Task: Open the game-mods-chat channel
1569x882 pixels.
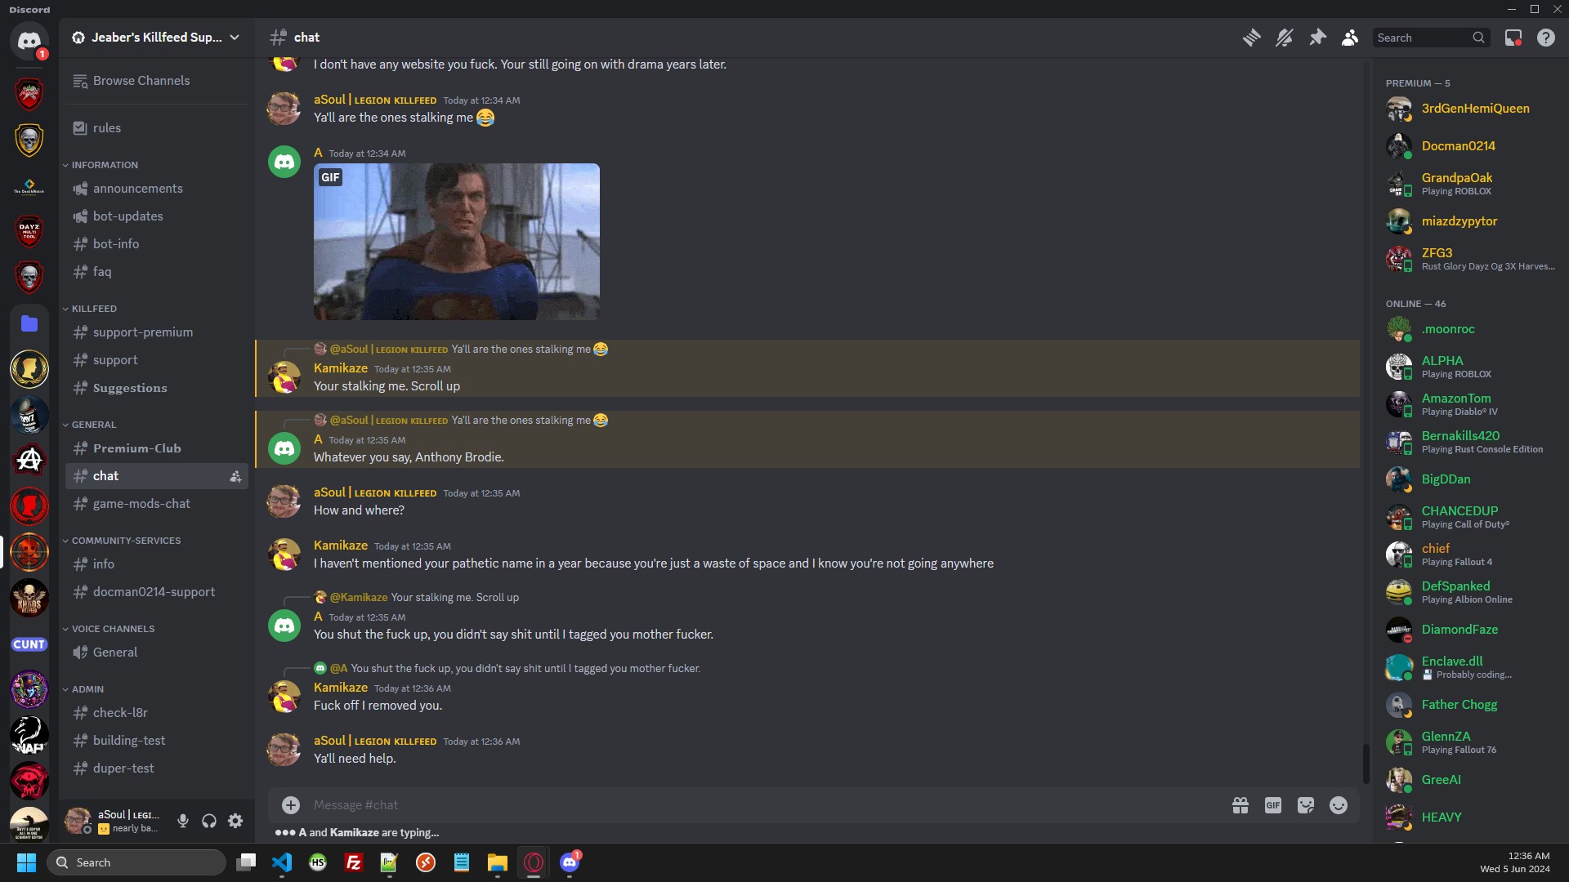Action: [x=156, y=504]
